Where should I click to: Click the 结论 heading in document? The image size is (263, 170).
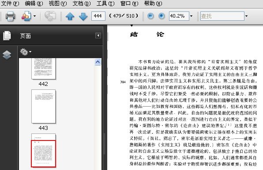click(147, 34)
